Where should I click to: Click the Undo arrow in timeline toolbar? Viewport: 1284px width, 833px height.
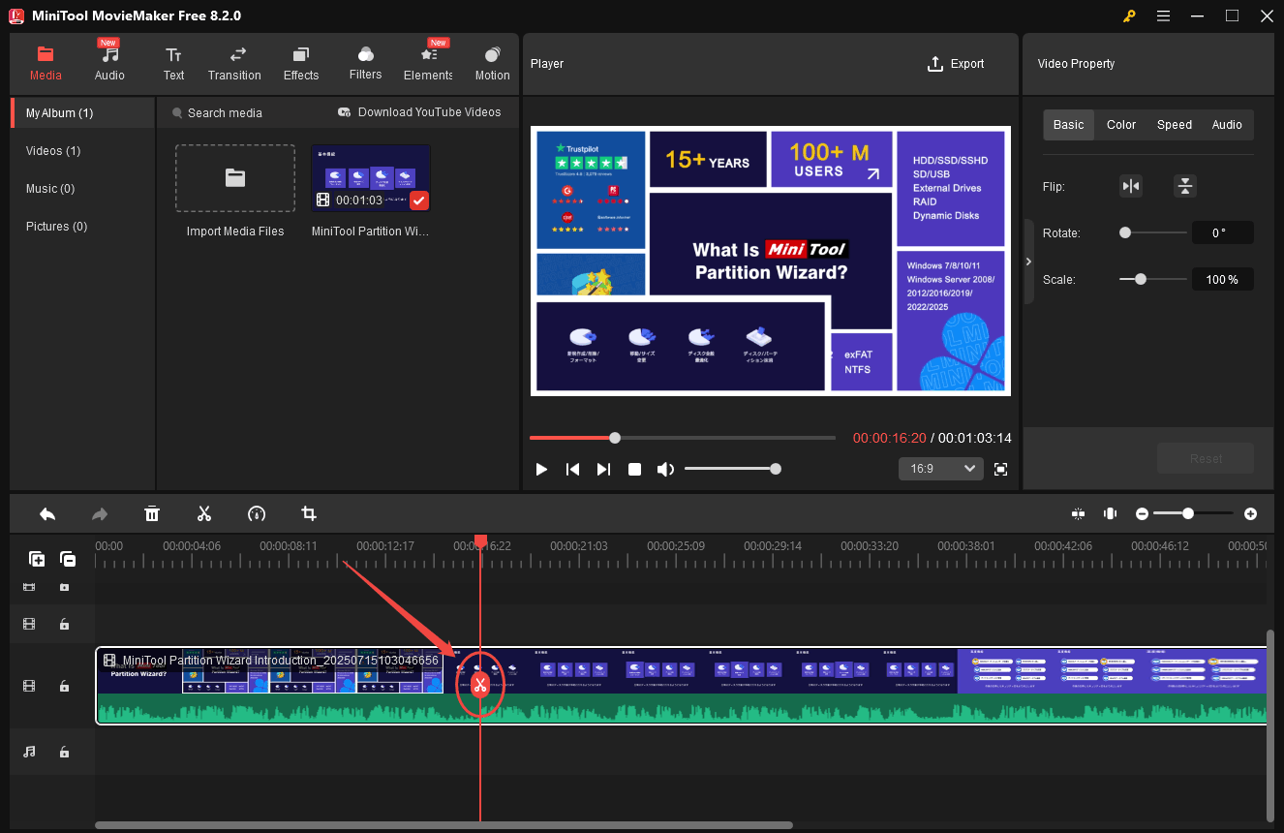pyautogui.click(x=46, y=514)
